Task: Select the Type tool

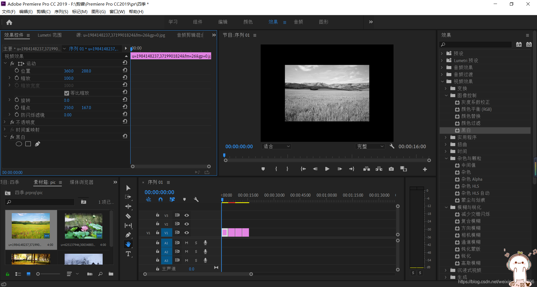Action: tap(128, 254)
